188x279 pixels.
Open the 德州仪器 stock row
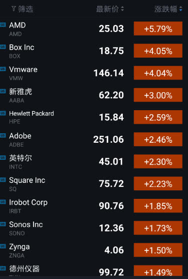pos(94,271)
